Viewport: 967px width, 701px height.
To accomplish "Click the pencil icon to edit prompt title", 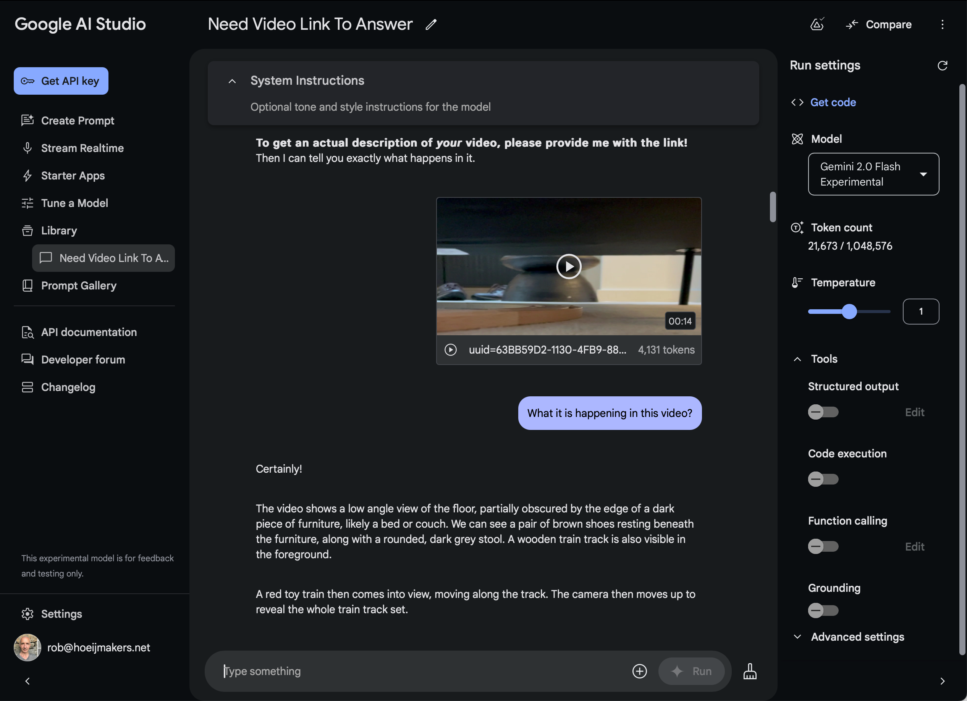I will tap(431, 24).
